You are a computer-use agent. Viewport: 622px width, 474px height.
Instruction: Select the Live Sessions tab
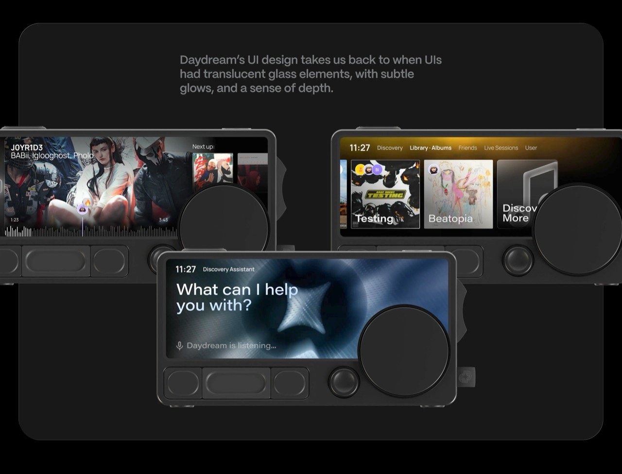click(x=501, y=148)
